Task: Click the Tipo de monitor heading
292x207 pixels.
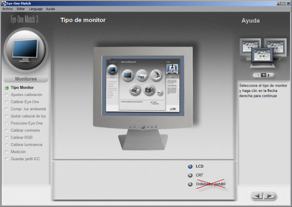Action: click(83, 20)
